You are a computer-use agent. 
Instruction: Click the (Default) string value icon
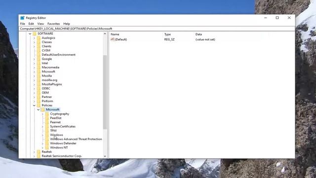pyautogui.click(x=113, y=40)
